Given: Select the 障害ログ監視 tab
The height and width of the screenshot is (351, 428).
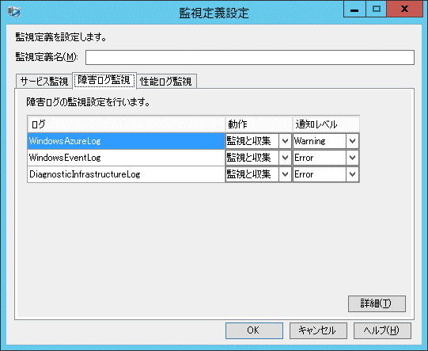Looking at the screenshot, I should coord(104,80).
